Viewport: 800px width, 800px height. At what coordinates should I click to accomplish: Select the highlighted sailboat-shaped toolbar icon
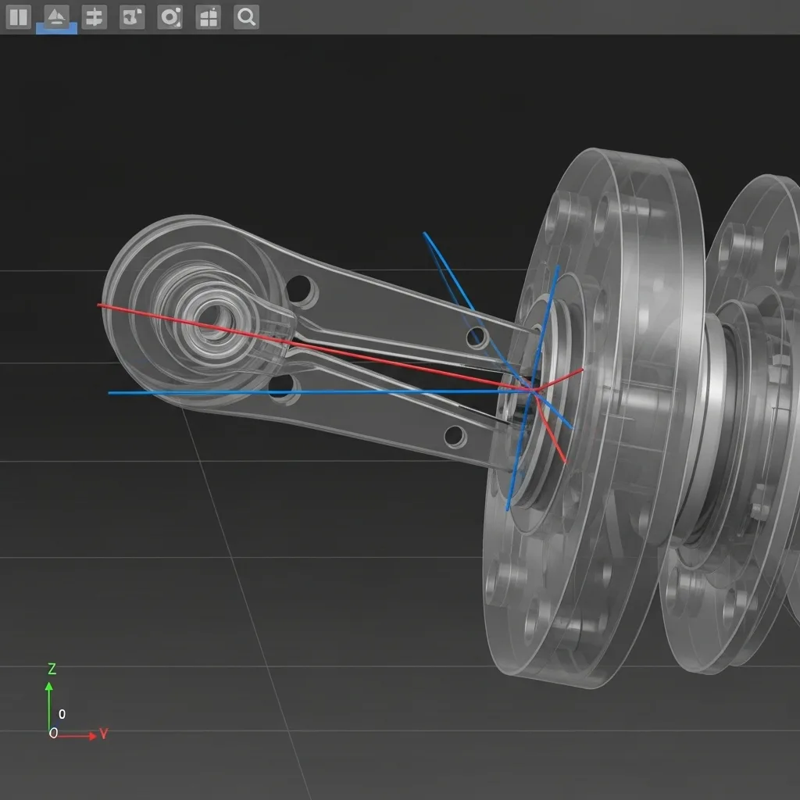tap(56, 17)
